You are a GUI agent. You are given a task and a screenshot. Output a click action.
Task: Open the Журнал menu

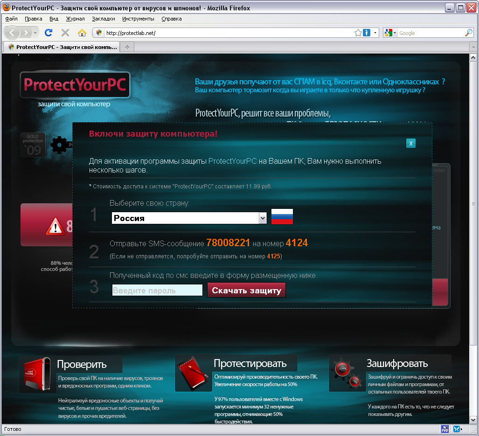pyautogui.click(x=75, y=19)
